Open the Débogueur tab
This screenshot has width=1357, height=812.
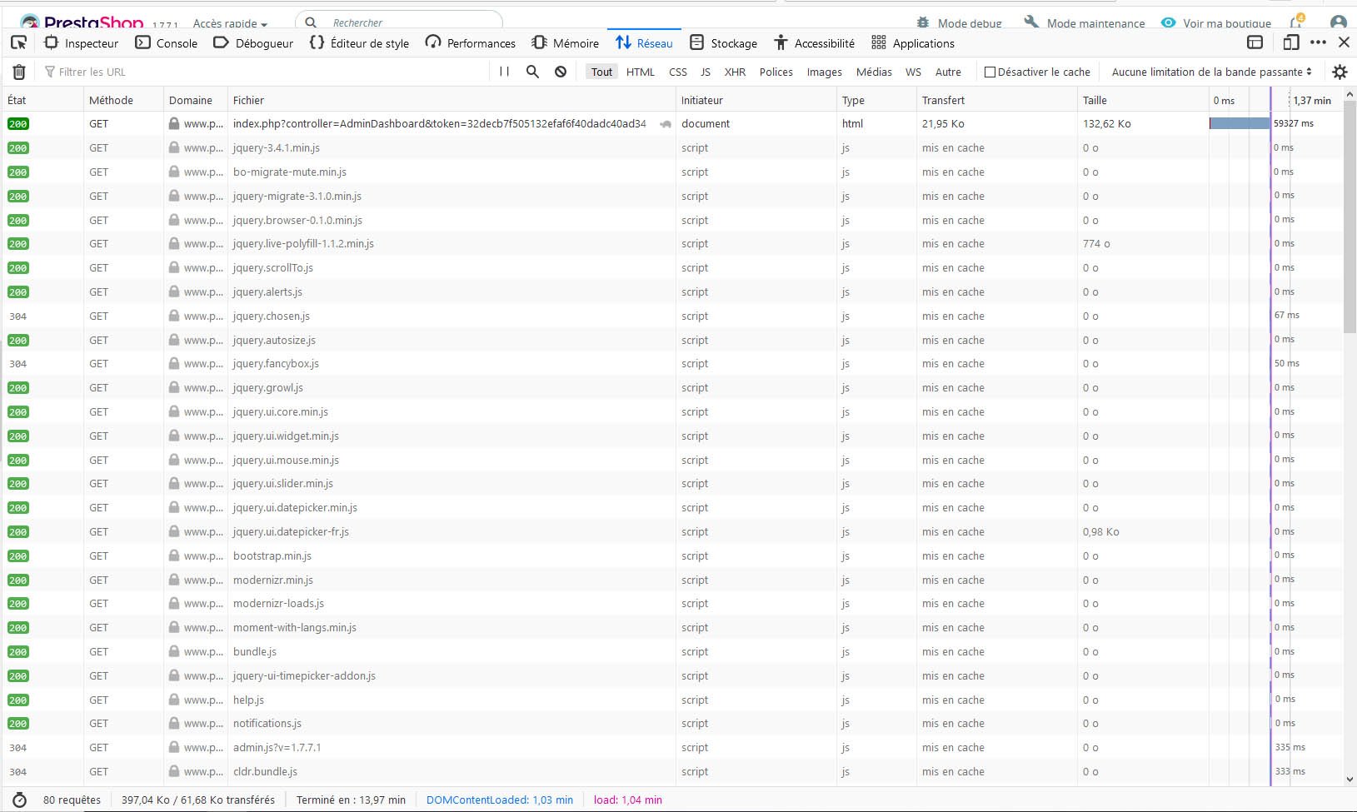253,43
